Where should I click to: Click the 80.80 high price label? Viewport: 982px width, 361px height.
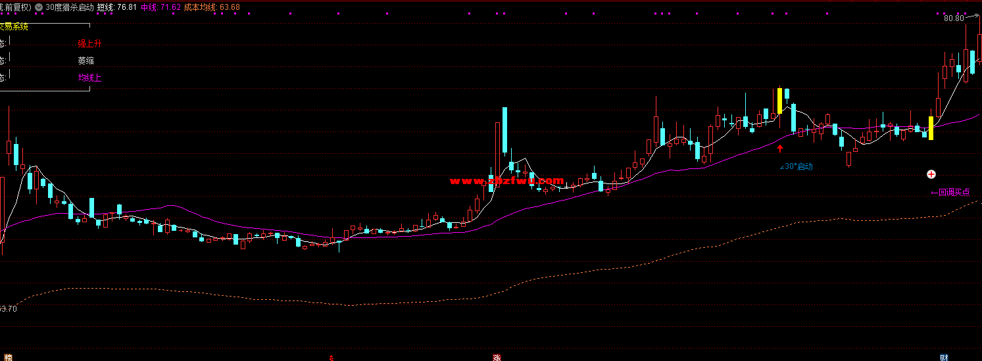953,18
